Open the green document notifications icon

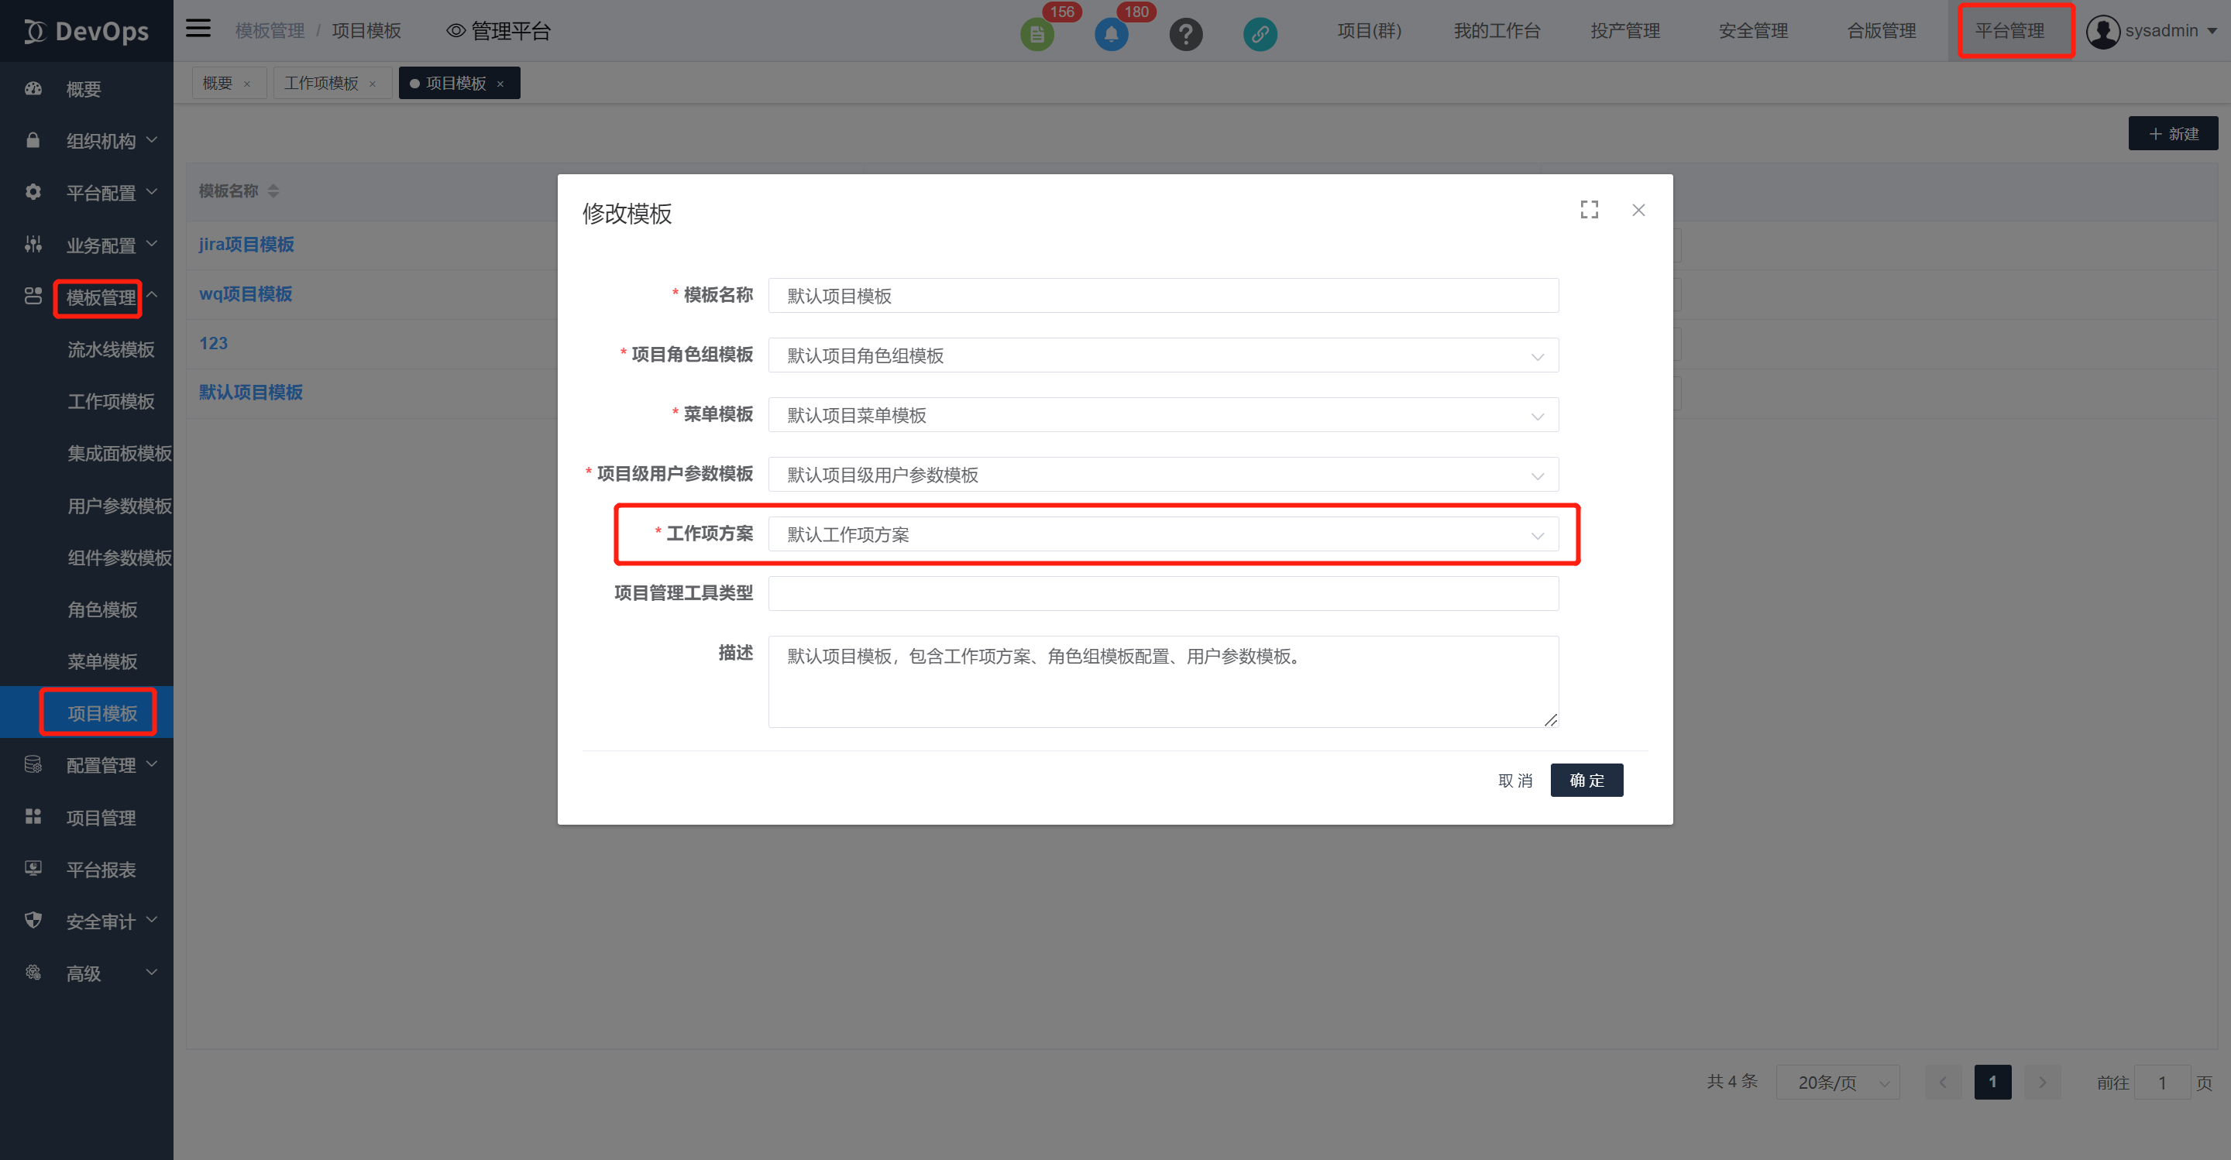point(1036,35)
